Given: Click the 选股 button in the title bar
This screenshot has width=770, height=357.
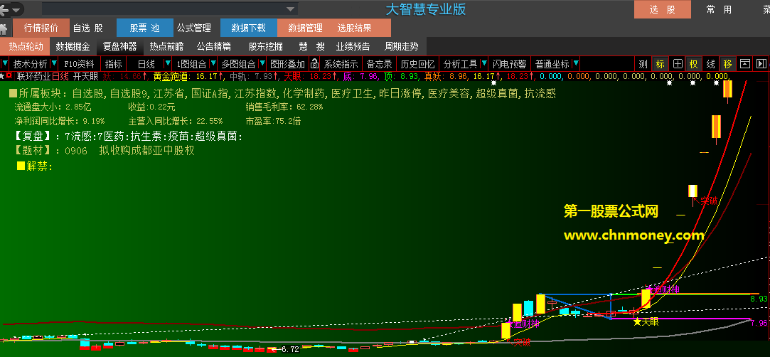Looking at the screenshot, I should 662,9.
